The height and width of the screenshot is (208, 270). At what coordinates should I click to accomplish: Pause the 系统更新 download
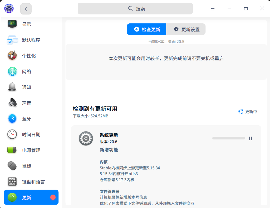pos(251,138)
